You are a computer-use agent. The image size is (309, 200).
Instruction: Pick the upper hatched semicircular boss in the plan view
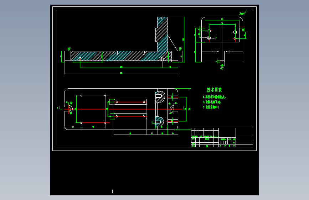click(x=160, y=97)
